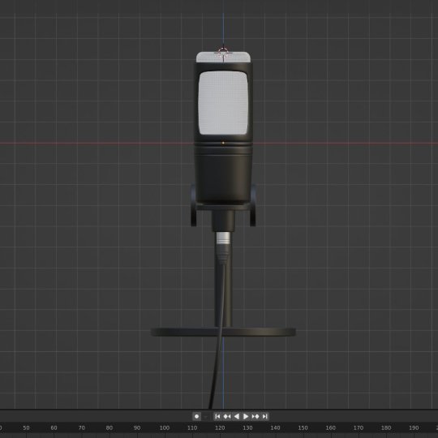Play the animation in reverse

236,416
